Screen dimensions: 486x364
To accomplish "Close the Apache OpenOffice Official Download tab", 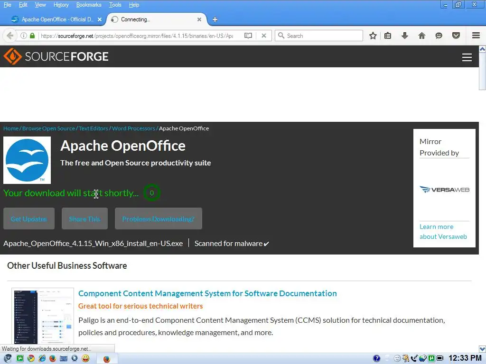I will pos(100,19).
